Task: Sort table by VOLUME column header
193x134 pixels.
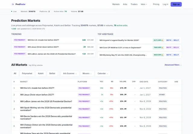Action: [x=123, y=81]
